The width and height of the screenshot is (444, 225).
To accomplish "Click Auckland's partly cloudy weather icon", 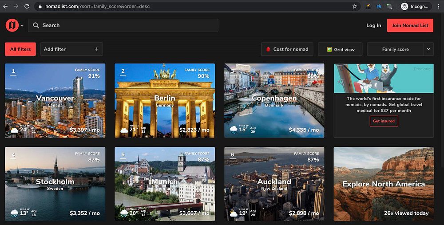I will pos(234,213).
